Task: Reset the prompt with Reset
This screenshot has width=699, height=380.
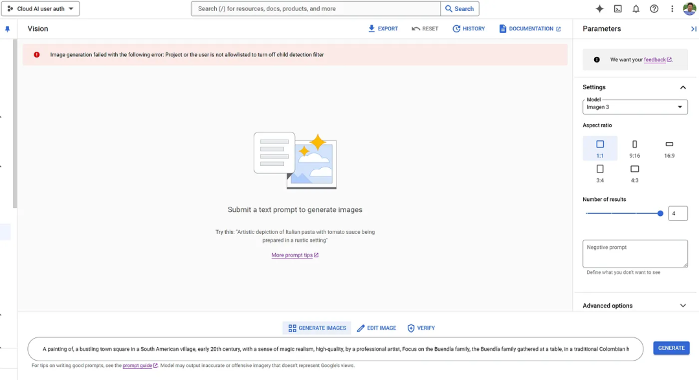Action: pos(425,28)
